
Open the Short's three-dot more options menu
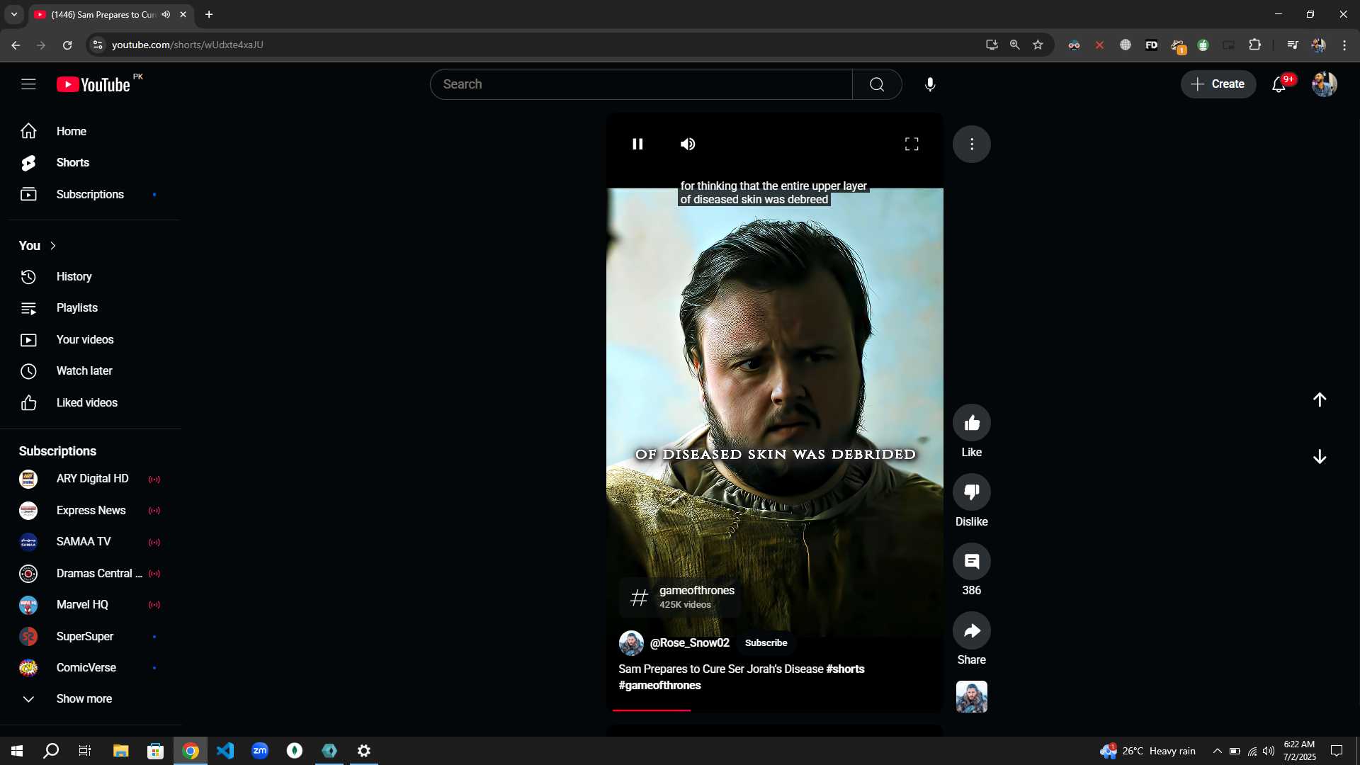[972, 144]
